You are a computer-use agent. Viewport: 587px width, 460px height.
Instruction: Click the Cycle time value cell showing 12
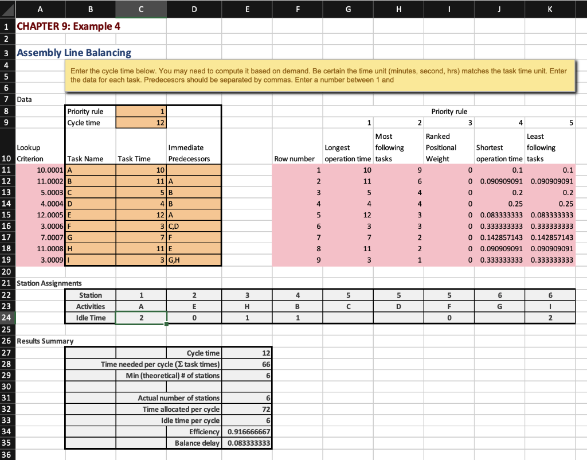140,122
